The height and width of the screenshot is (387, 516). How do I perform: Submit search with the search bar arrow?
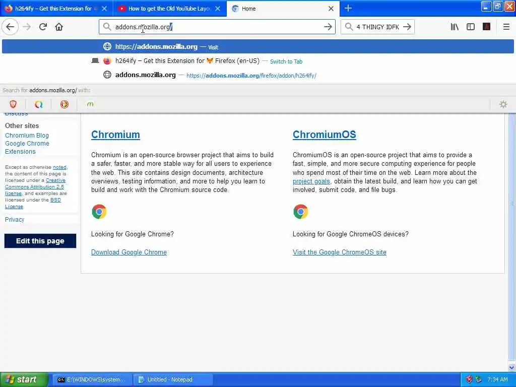click(x=407, y=27)
